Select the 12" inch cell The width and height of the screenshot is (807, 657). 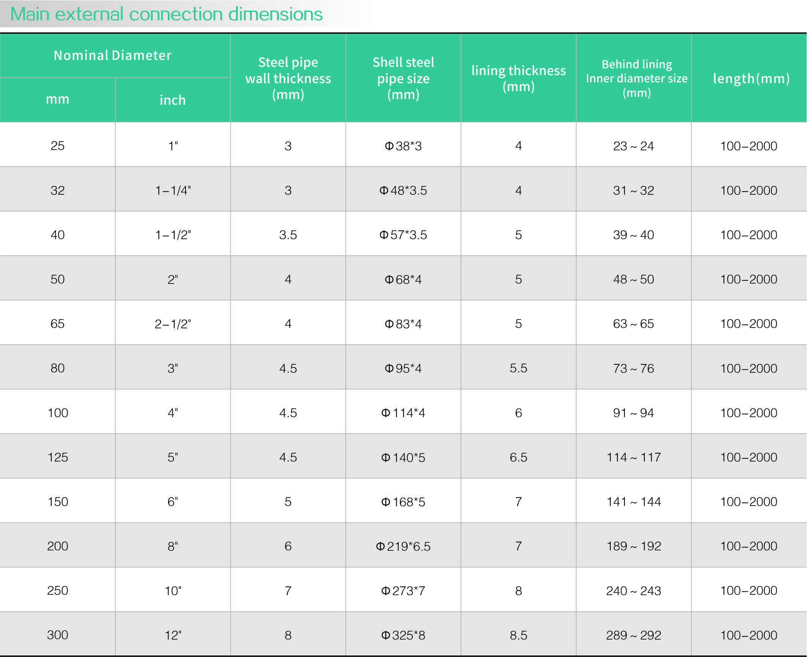[x=173, y=635]
